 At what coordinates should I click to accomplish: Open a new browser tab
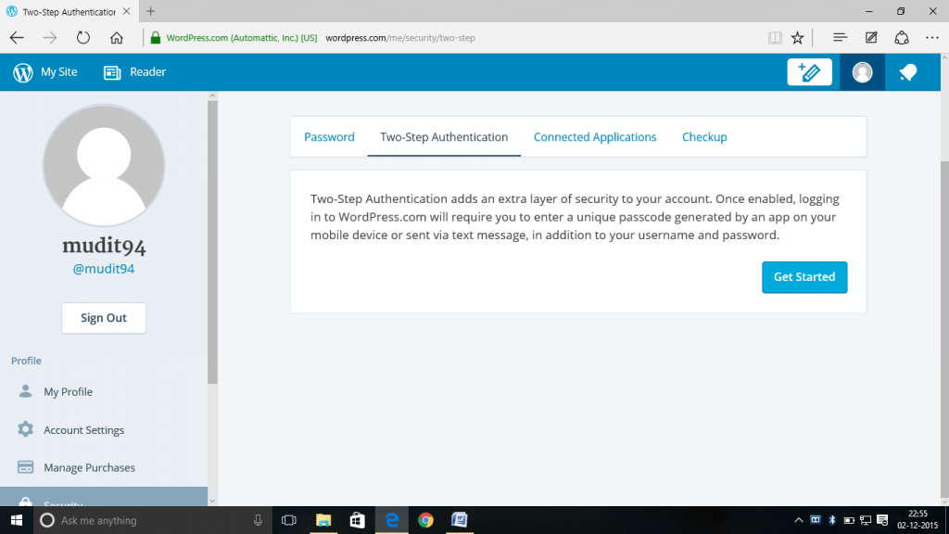coord(151,11)
